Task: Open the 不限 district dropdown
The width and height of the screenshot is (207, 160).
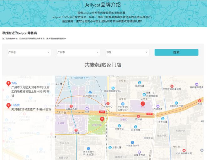Action: (127, 52)
